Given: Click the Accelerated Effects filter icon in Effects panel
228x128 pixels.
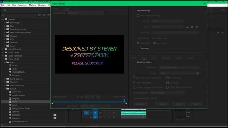Looking at the screenshot, I should [39, 15].
